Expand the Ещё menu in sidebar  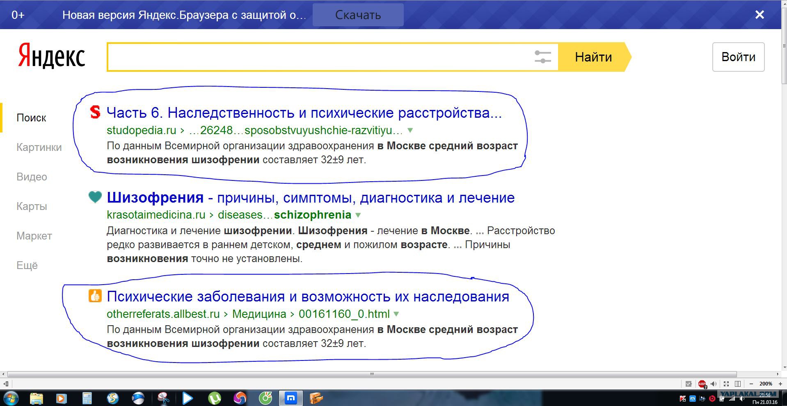[27, 265]
